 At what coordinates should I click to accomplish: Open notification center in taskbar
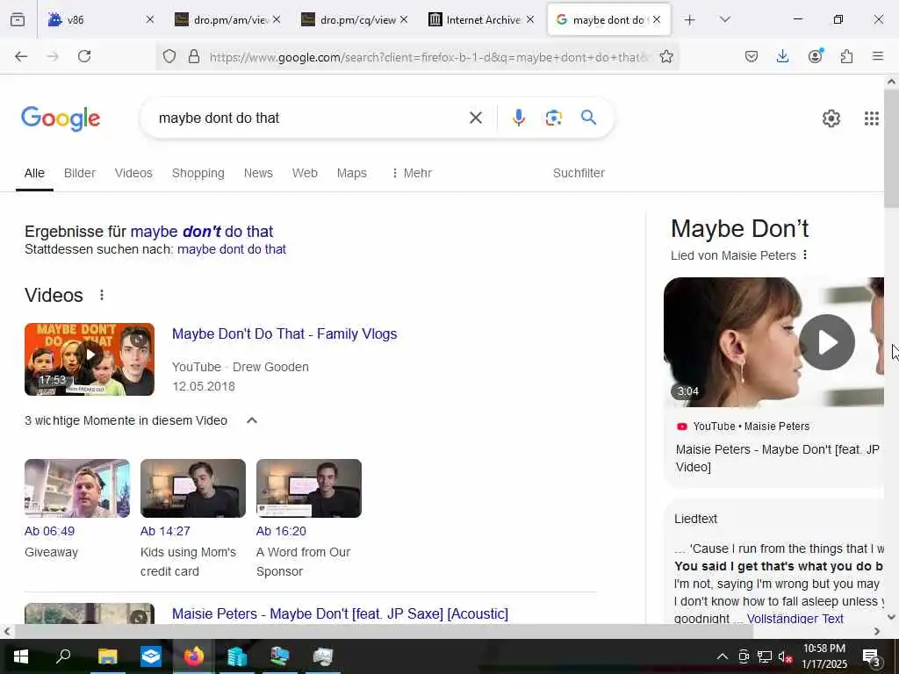tap(871, 656)
